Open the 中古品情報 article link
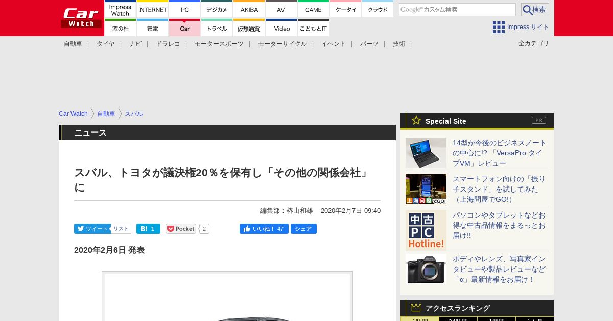This screenshot has width=613, height=321. pyautogui.click(x=499, y=225)
